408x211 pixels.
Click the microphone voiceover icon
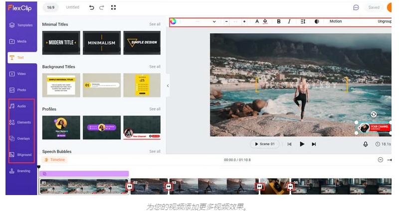365,144
